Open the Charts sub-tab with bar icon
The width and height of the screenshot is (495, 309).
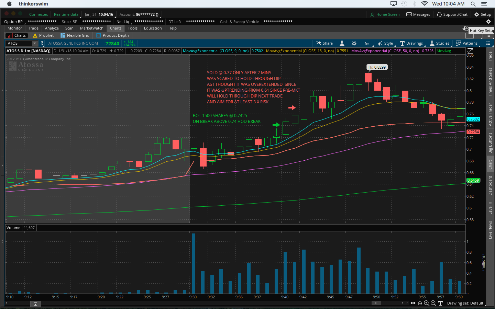[16, 35]
